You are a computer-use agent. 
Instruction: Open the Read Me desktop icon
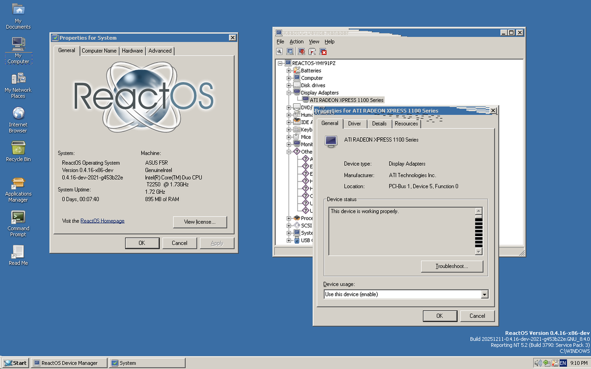pyautogui.click(x=18, y=251)
